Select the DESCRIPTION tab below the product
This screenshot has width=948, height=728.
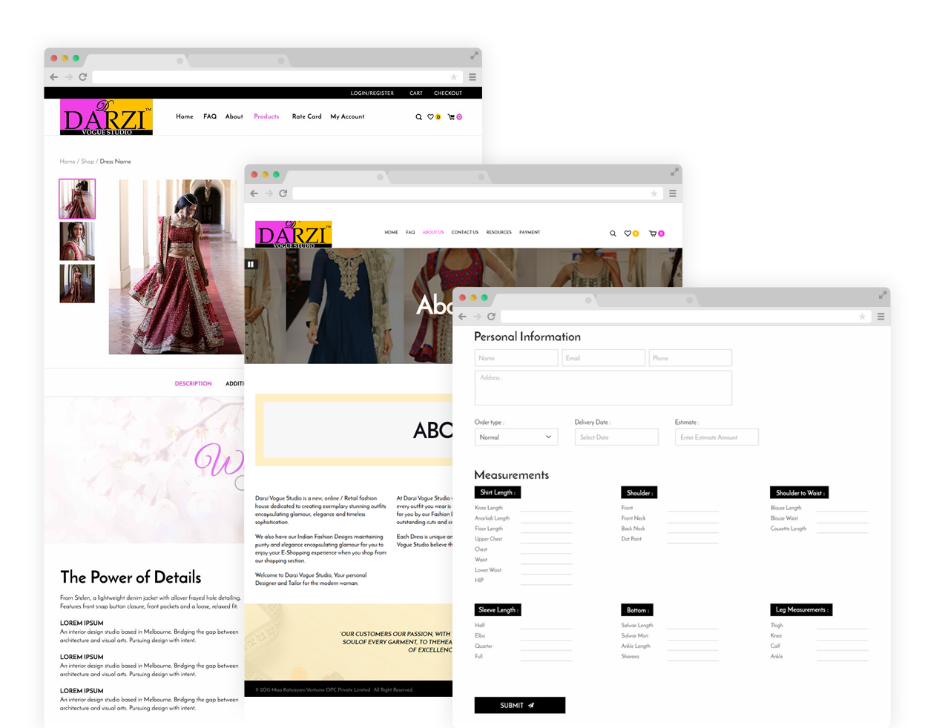(x=193, y=384)
